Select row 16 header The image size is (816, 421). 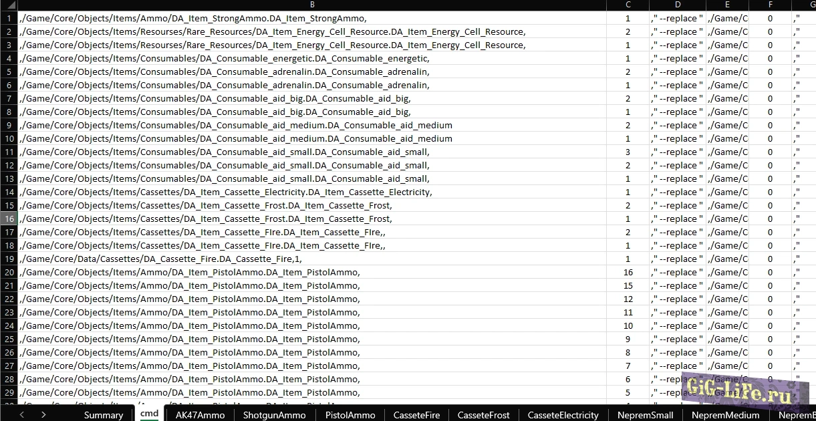click(9, 219)
